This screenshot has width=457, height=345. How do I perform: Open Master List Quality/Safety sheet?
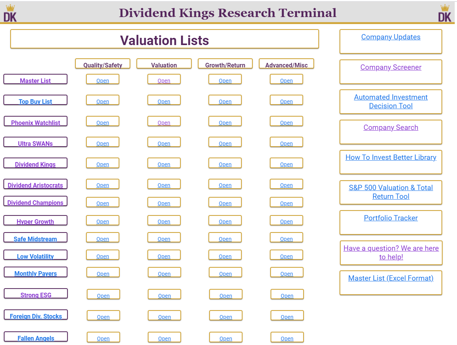pyautogui.click(x=103, y=81)
